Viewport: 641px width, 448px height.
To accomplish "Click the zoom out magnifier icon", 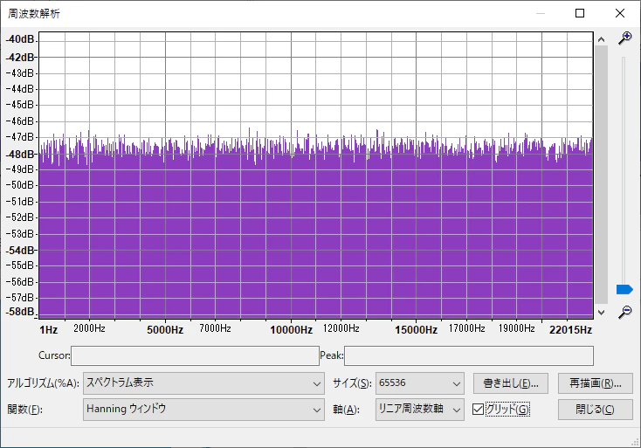I will coord(624,312).
